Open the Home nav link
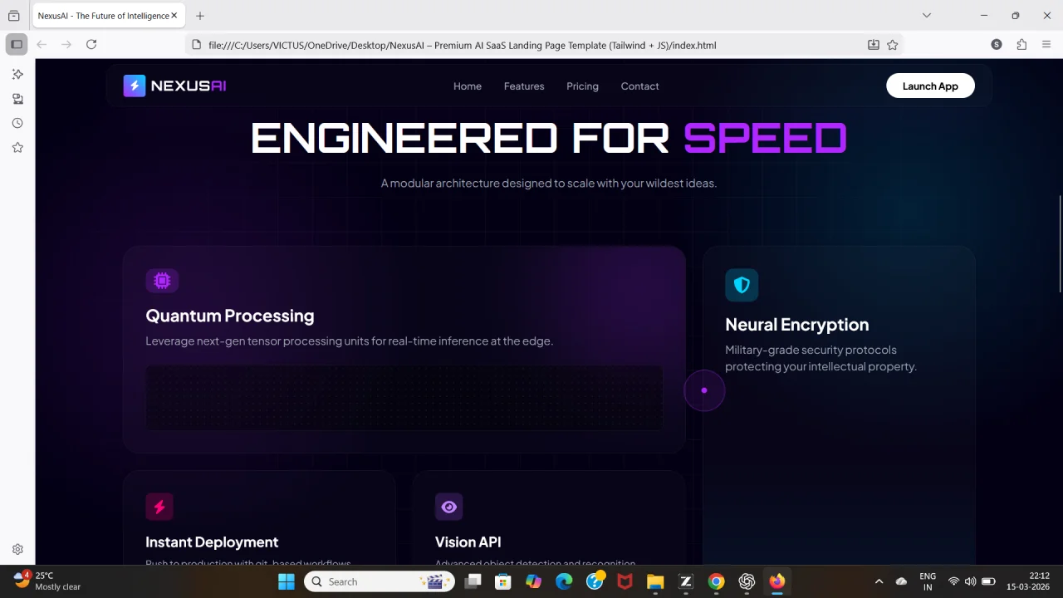 point(468,86)
